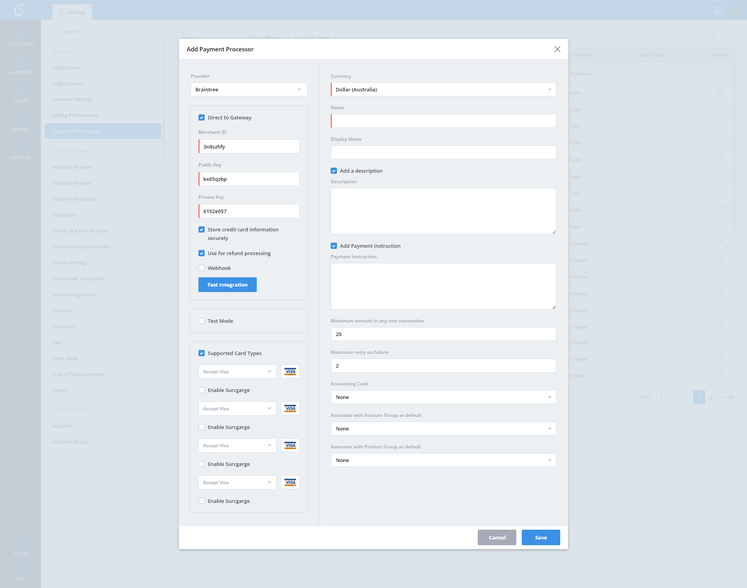Expand the Currency dropdown
The width and height of the screenshot is (747, 588).
(443, 89)
